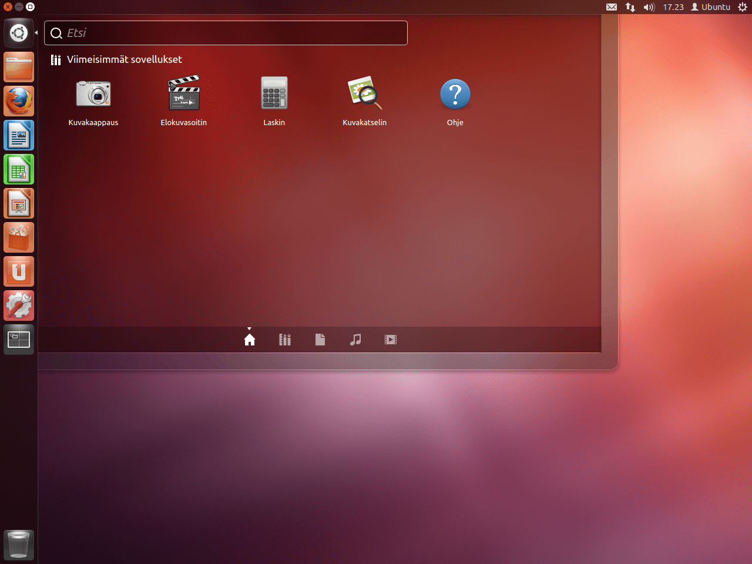Expand the Ubuntu user menu

(x=711, y=7)
